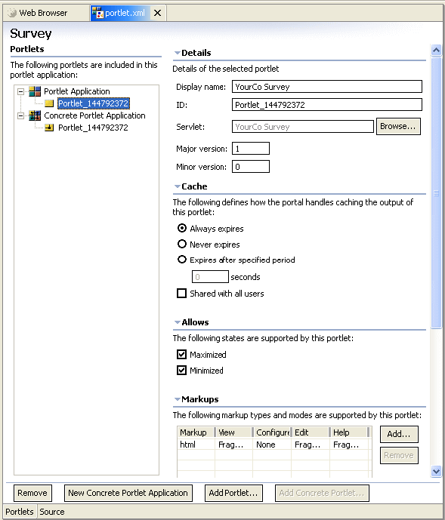The image size is (445, 520).
Task: Close the portlet.xml editor tab
Action: (157, 13)
